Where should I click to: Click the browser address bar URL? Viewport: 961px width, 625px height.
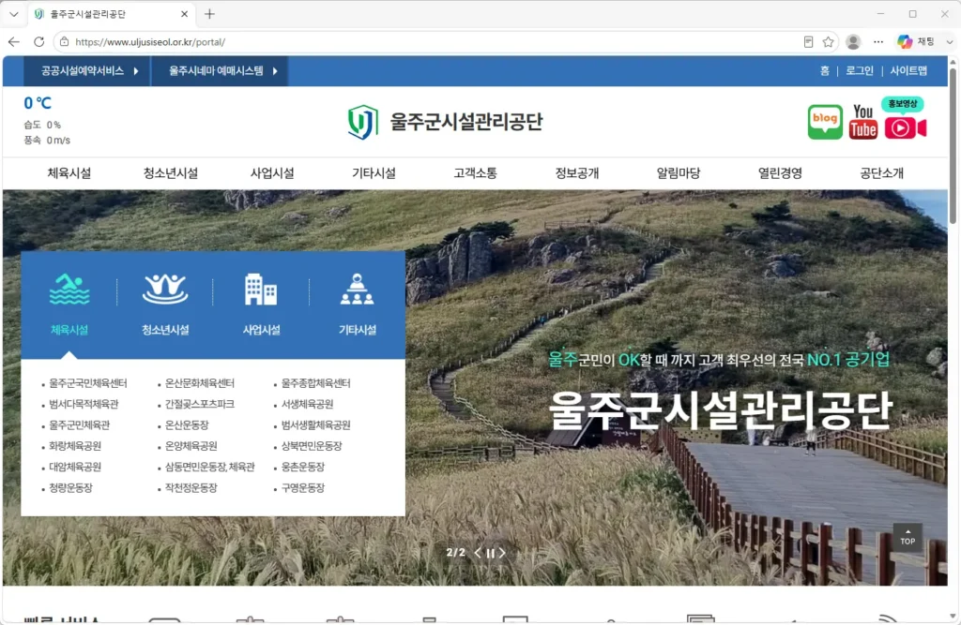(x=150, y=41)
